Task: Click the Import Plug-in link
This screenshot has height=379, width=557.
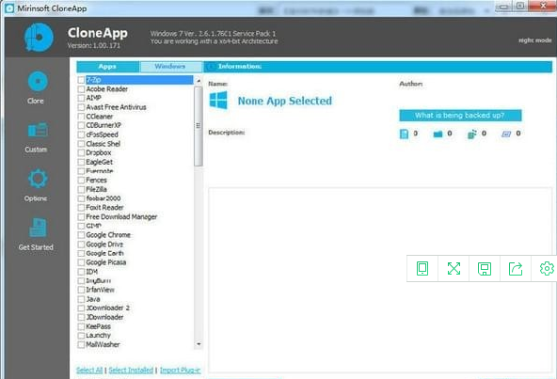Action: 180,371
